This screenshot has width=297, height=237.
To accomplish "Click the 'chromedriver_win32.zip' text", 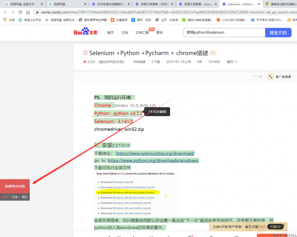I will (x=119, y=129).
